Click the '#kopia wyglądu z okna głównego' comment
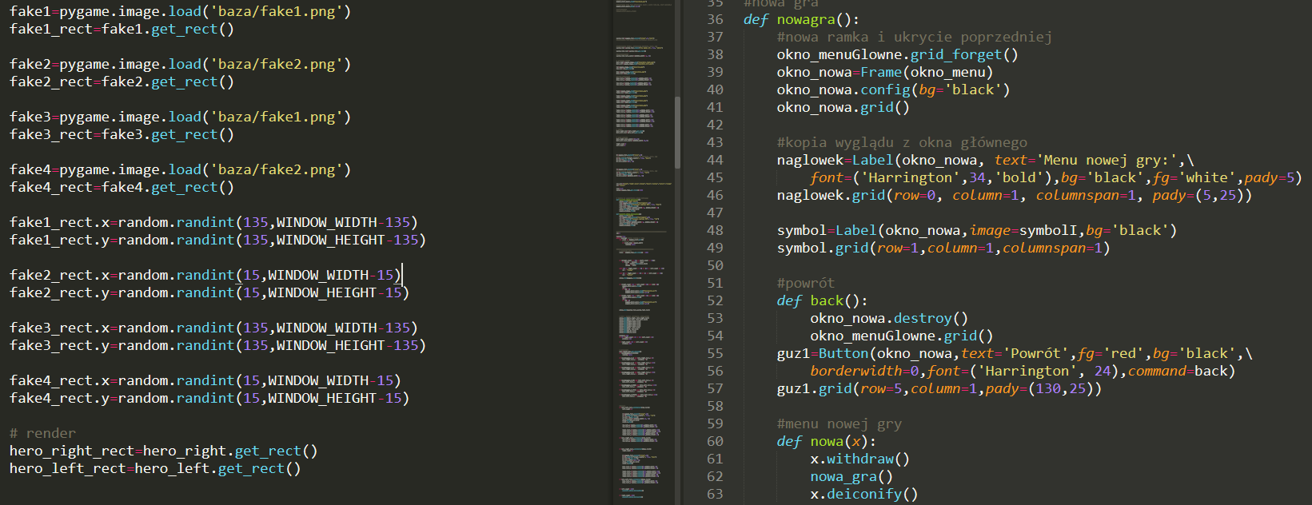The image size is (1312, 505). [901, 142]
